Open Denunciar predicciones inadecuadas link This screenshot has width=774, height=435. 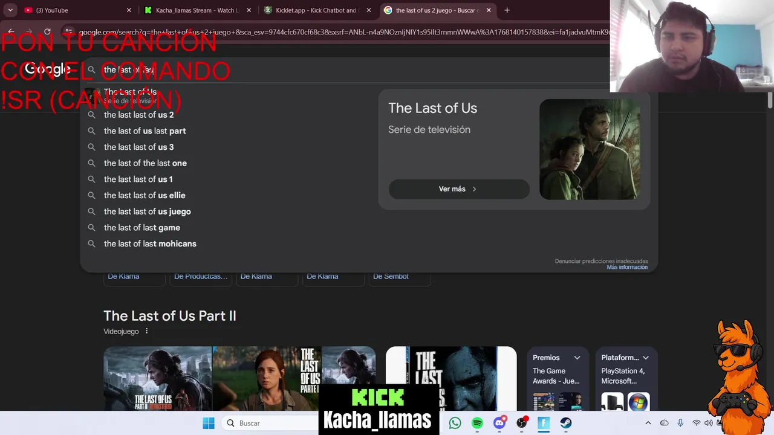pyautogui.click(x=601, y=261)
